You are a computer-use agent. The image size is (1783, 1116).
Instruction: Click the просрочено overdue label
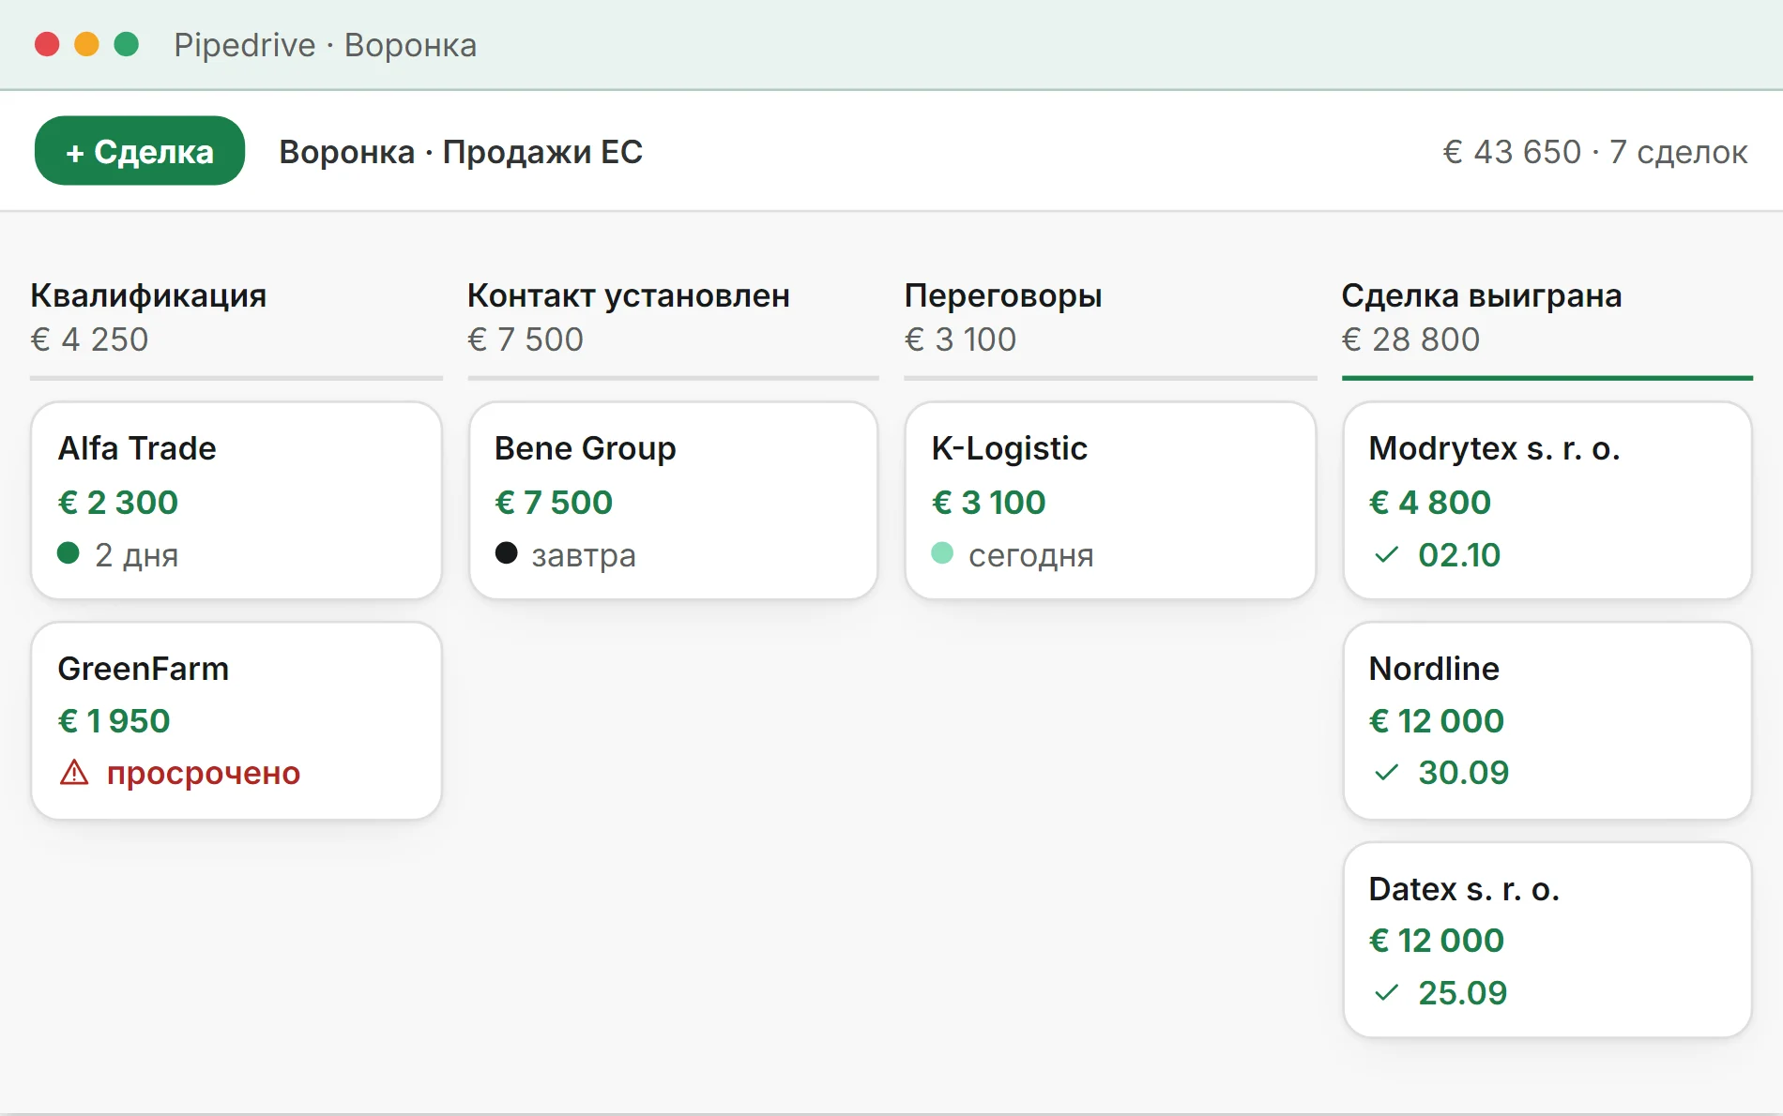[204, 773]
